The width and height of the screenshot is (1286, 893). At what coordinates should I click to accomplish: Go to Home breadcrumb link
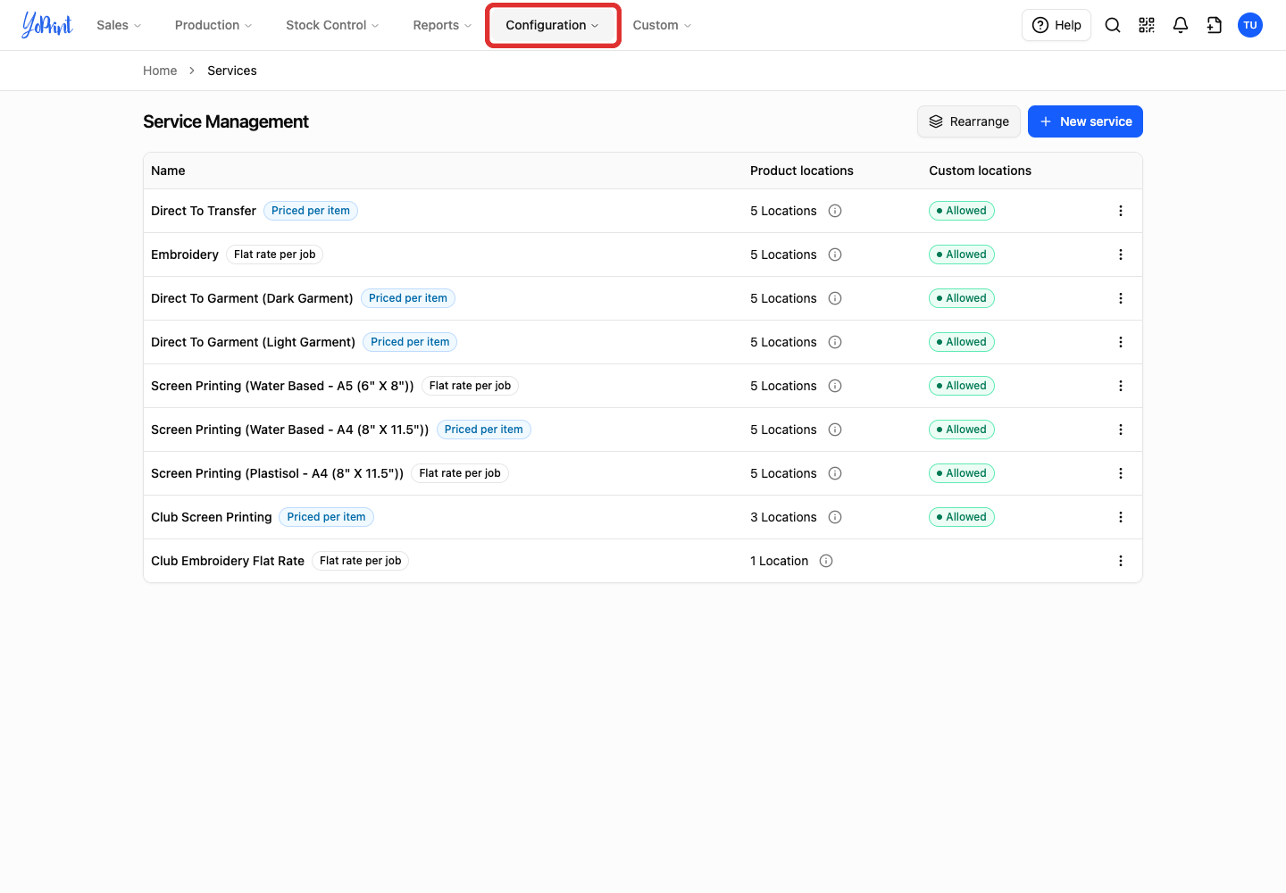[x=160, y=71]
